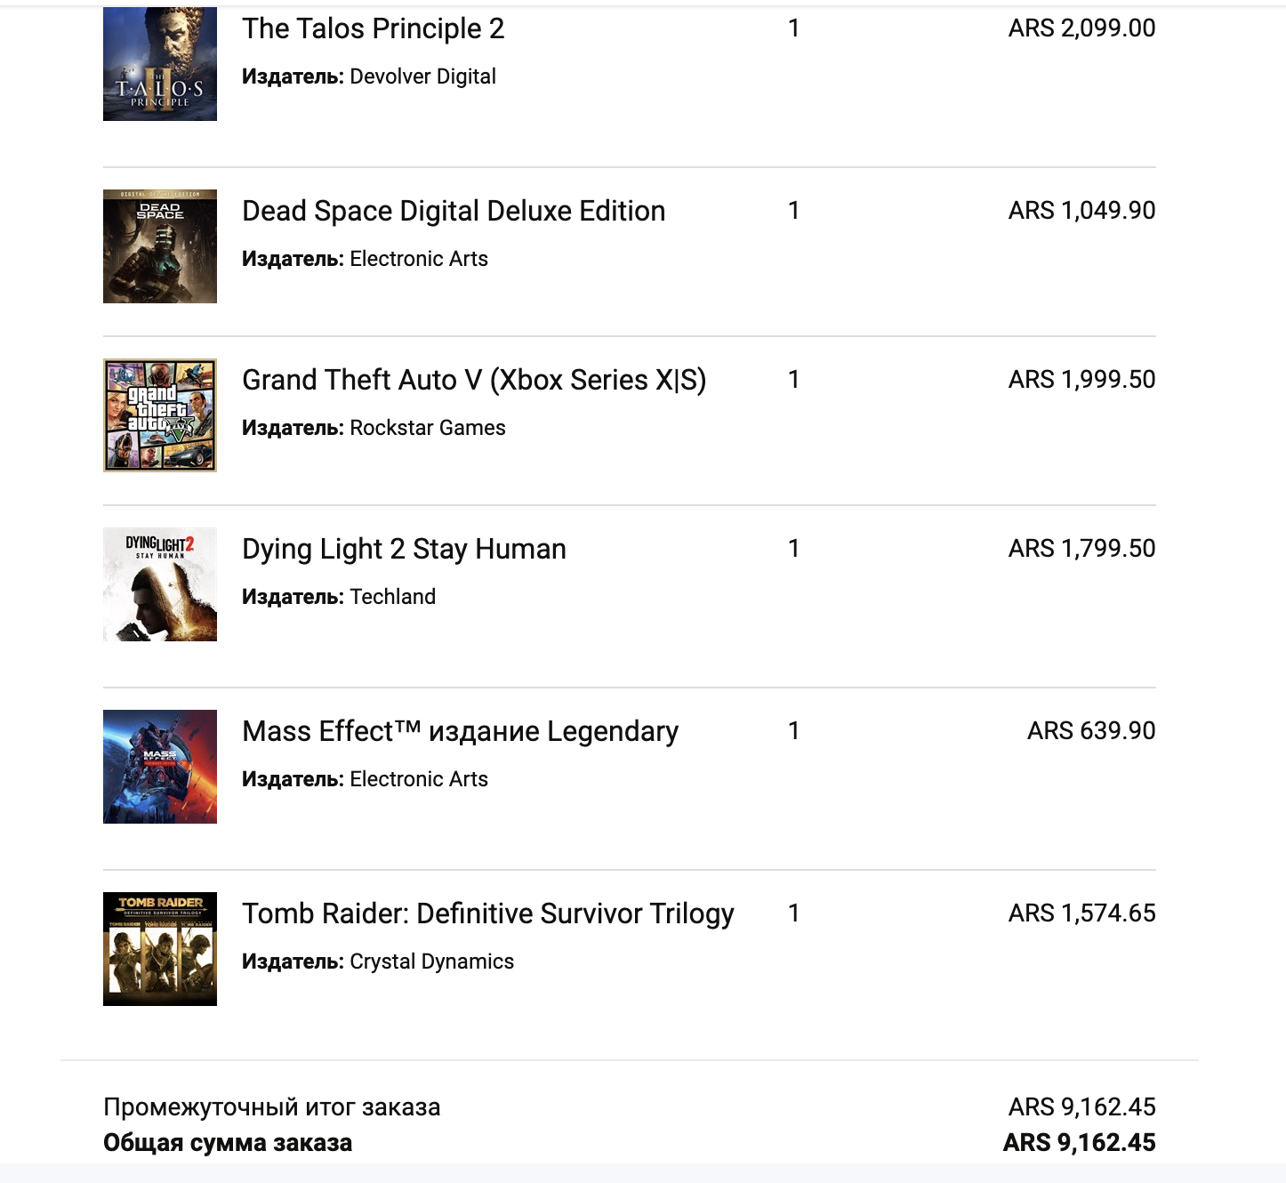Click The Talos Principle 2 cover thumbnail
Viewport: 1286px width, 1183px height.
[160, 64]
